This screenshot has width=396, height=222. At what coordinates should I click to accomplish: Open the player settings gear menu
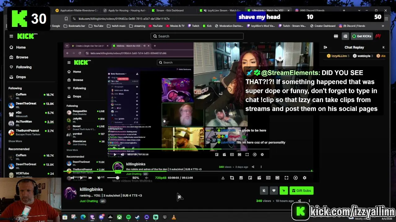click(x=305, y=178)
